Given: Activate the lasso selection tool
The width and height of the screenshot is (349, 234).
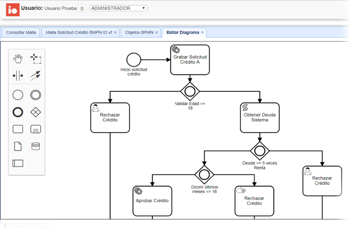Looking at the screenshot, I should point(36,59).
